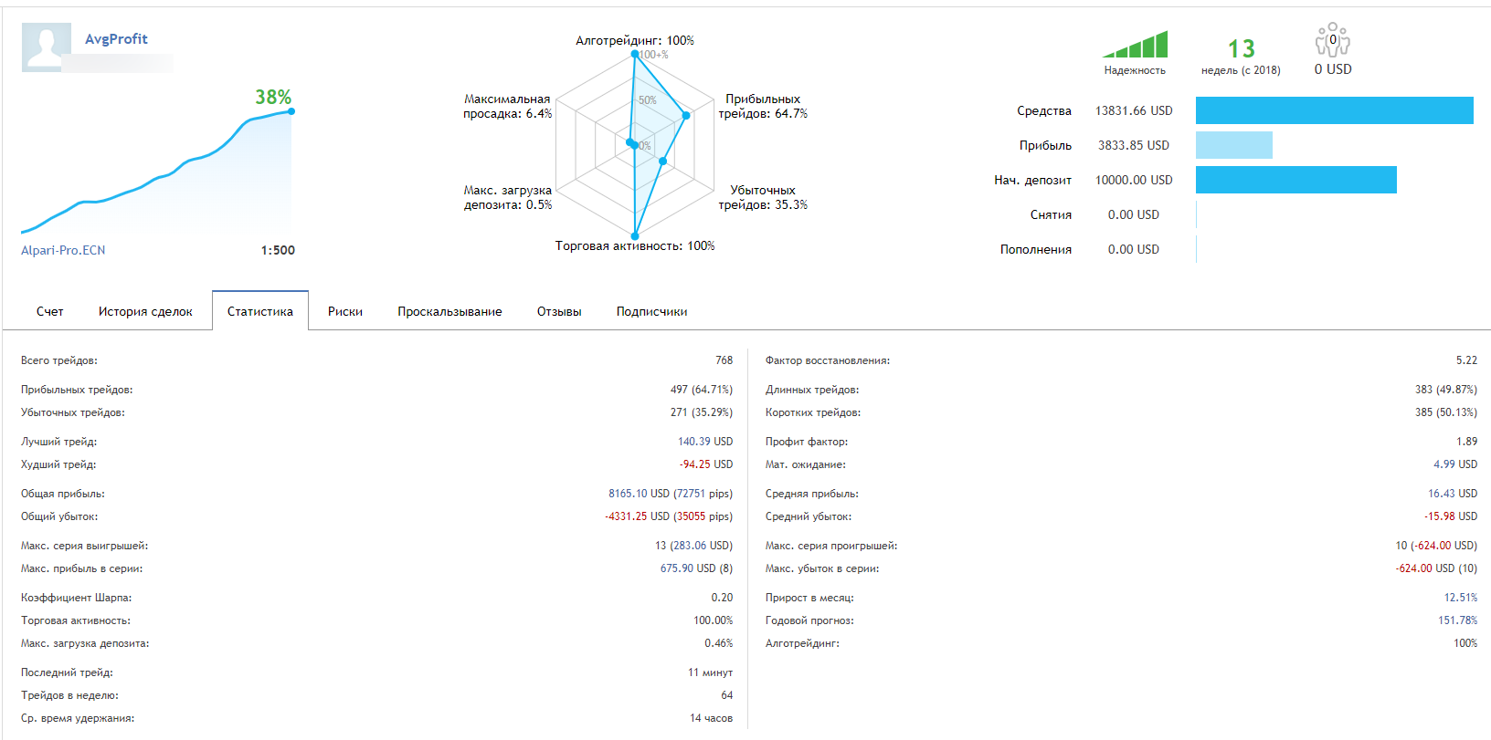Click the Средства blue balance bar
Viewport: 1491px width, 740px height.
pos(1334,110)
